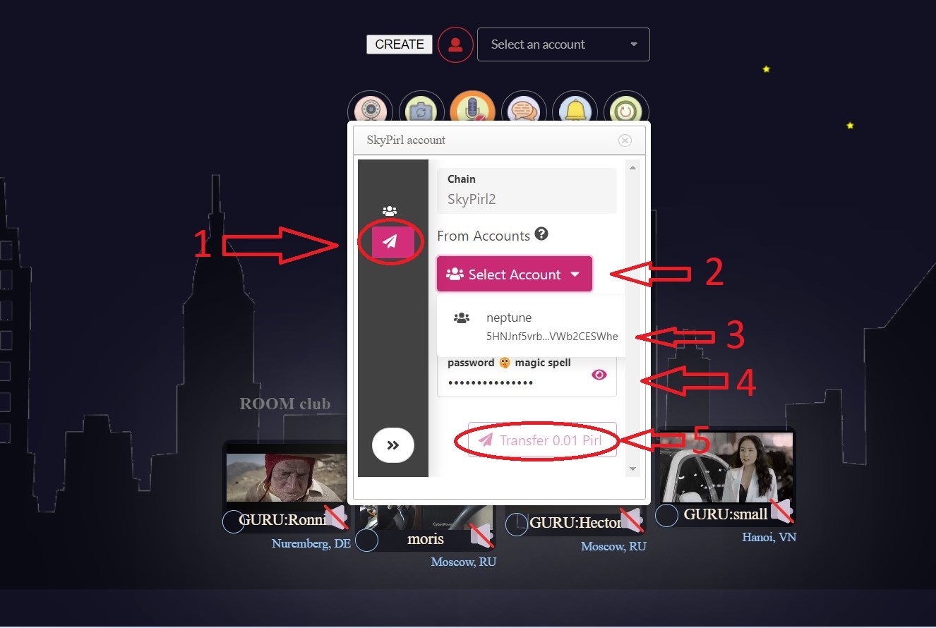The width and height of the screenshot is (936, 628).
Task: Unmute GURU:small's speaker icon
Action: tap(781, 511)
